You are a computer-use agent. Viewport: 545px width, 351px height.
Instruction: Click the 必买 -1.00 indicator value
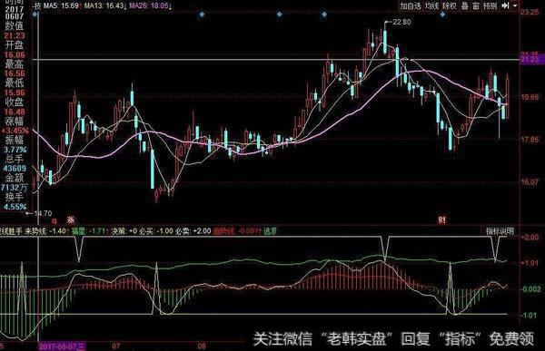point(156,231)
